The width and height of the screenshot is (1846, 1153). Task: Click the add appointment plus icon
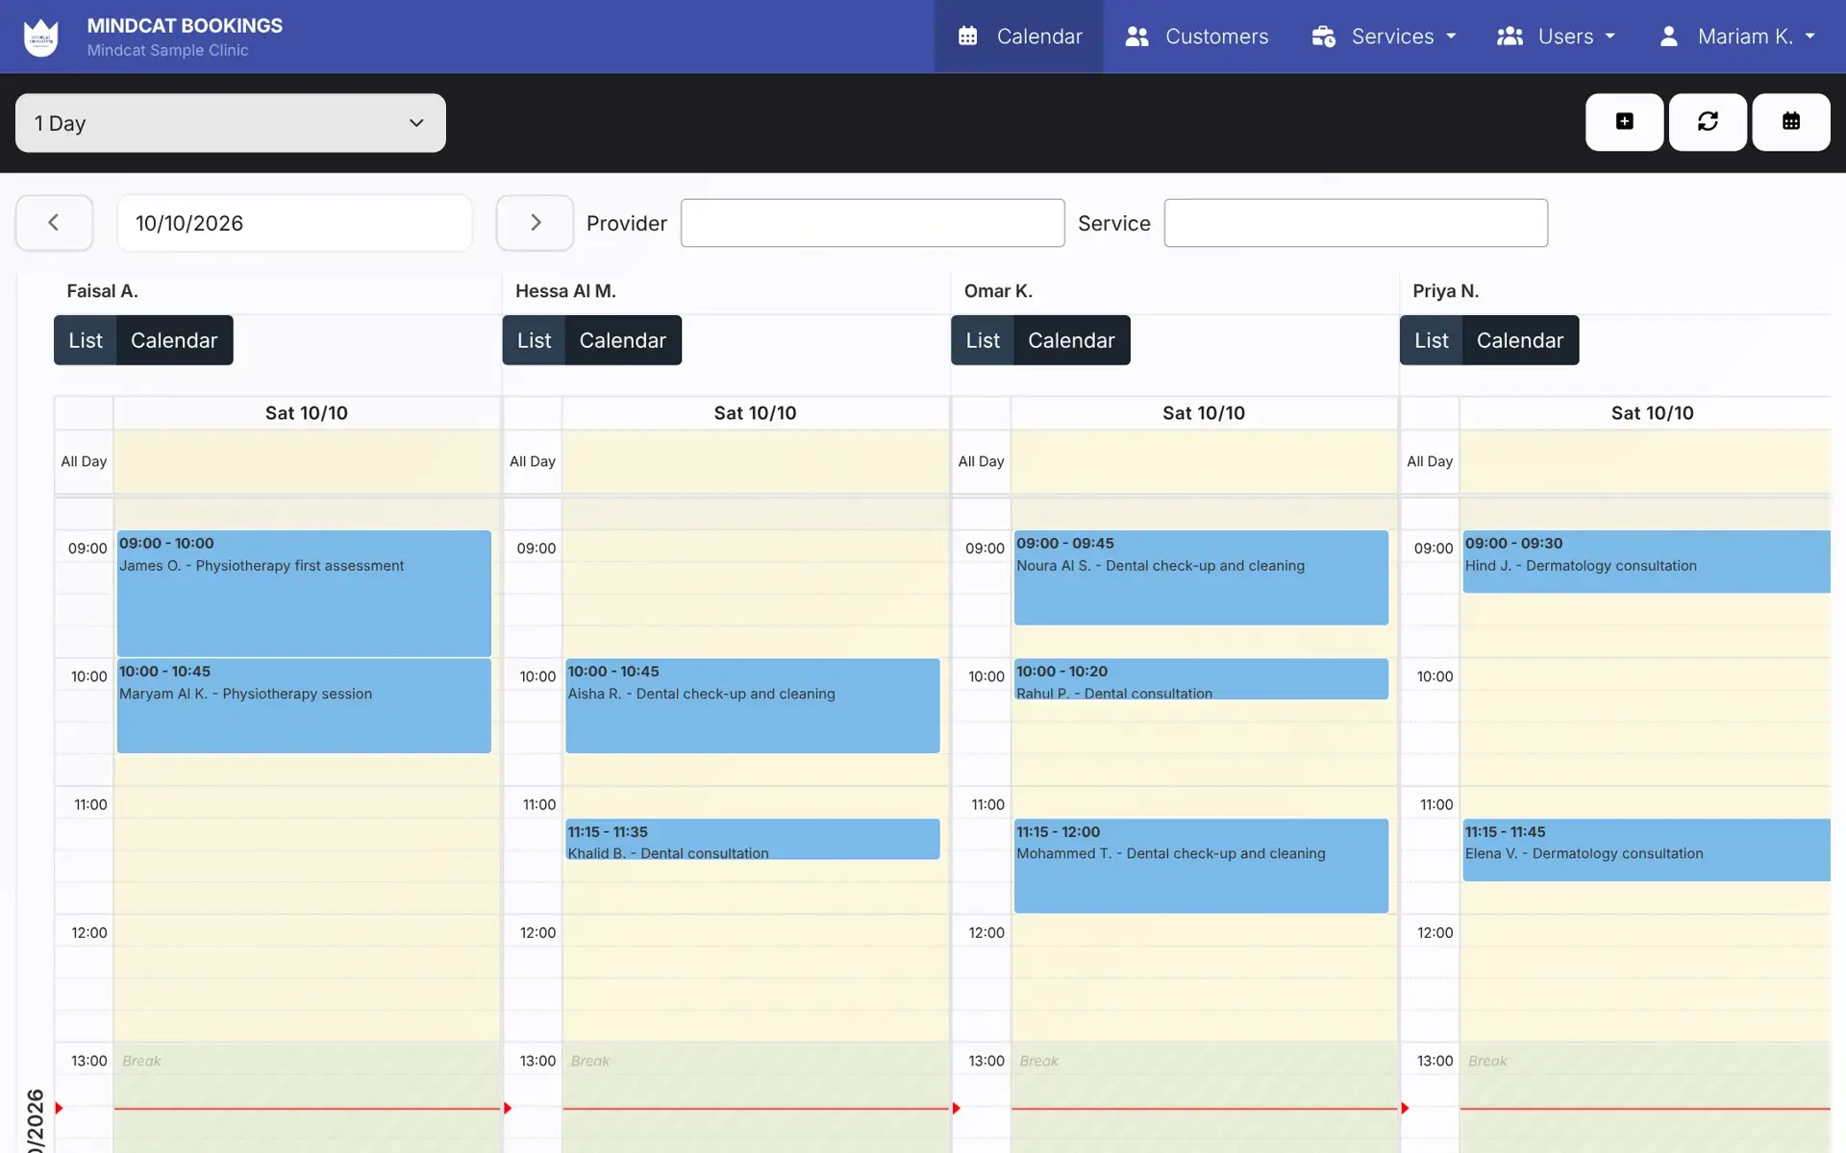click(1624, 122)
